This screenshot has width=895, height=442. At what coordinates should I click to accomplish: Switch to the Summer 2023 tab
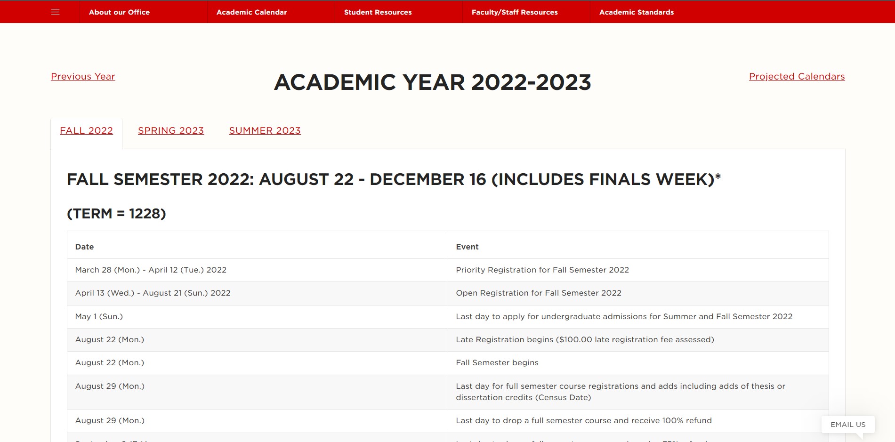tap(265, 130)
